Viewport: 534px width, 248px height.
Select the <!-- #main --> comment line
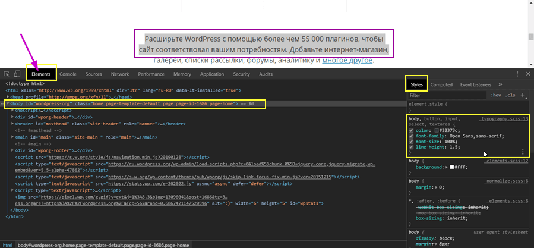click(32, 143)
